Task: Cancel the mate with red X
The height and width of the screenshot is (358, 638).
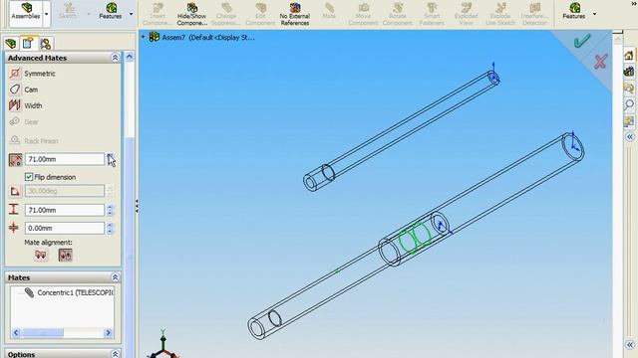Action: 600,62
